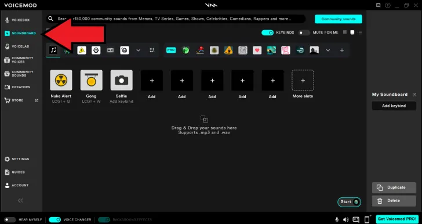Open the sound mixer sliders icon
Image resolution: width=422 pixels, height=224 pixels.
[152, 50]
